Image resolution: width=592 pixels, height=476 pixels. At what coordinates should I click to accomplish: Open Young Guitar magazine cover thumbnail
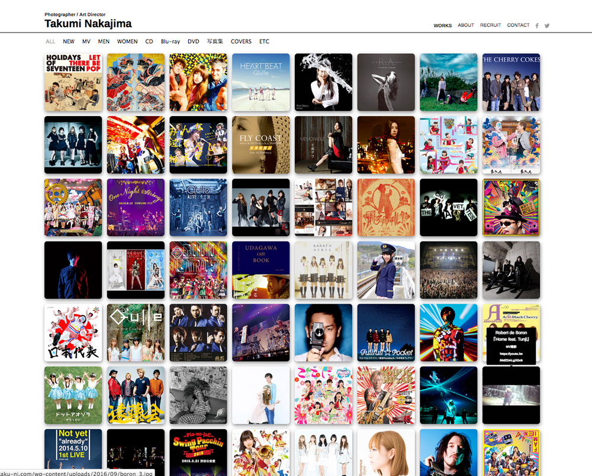[386, 395]
